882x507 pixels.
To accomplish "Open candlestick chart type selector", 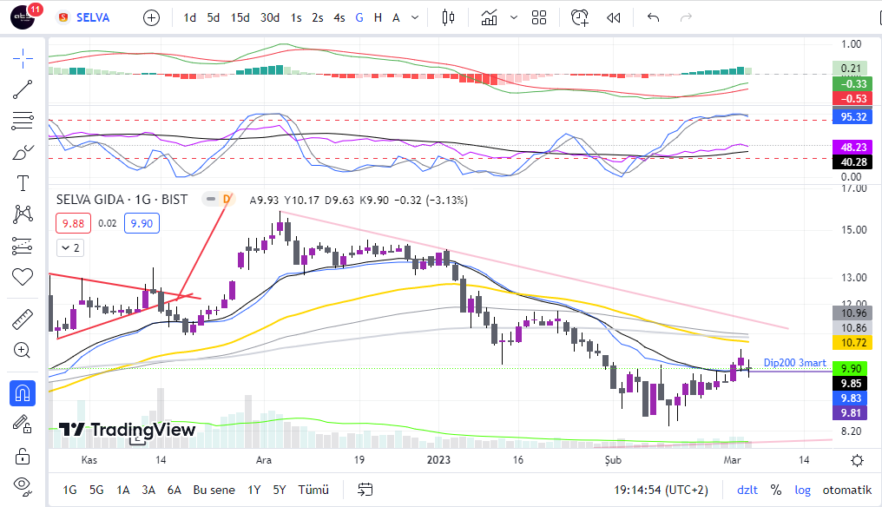I will coord(448,17).
